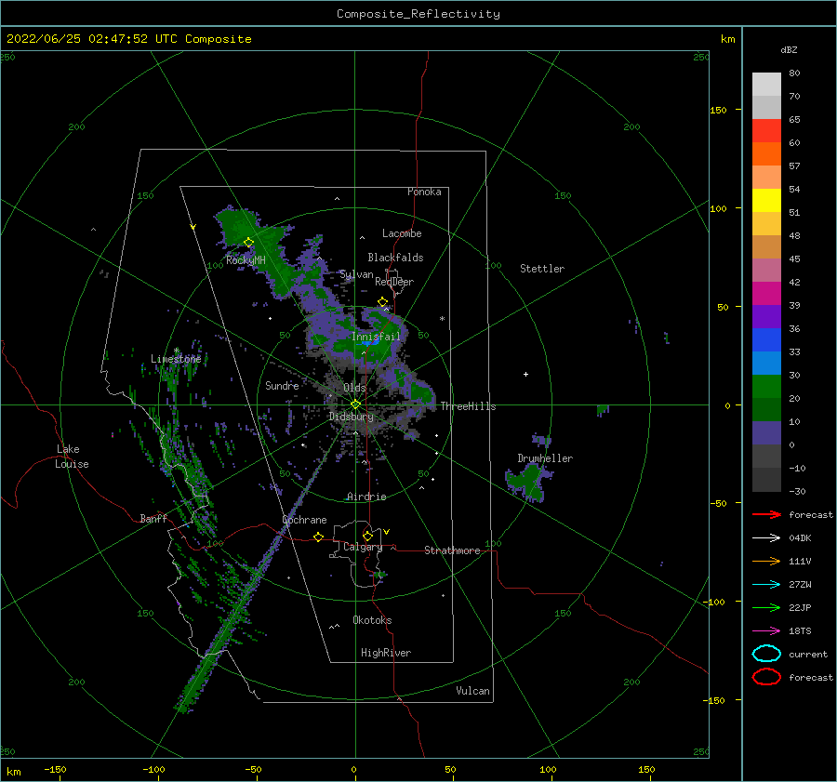Viewport: 837px width, 782px height.
Task: Select the orange 111V arrow icon
Action: tap(766, 561)
